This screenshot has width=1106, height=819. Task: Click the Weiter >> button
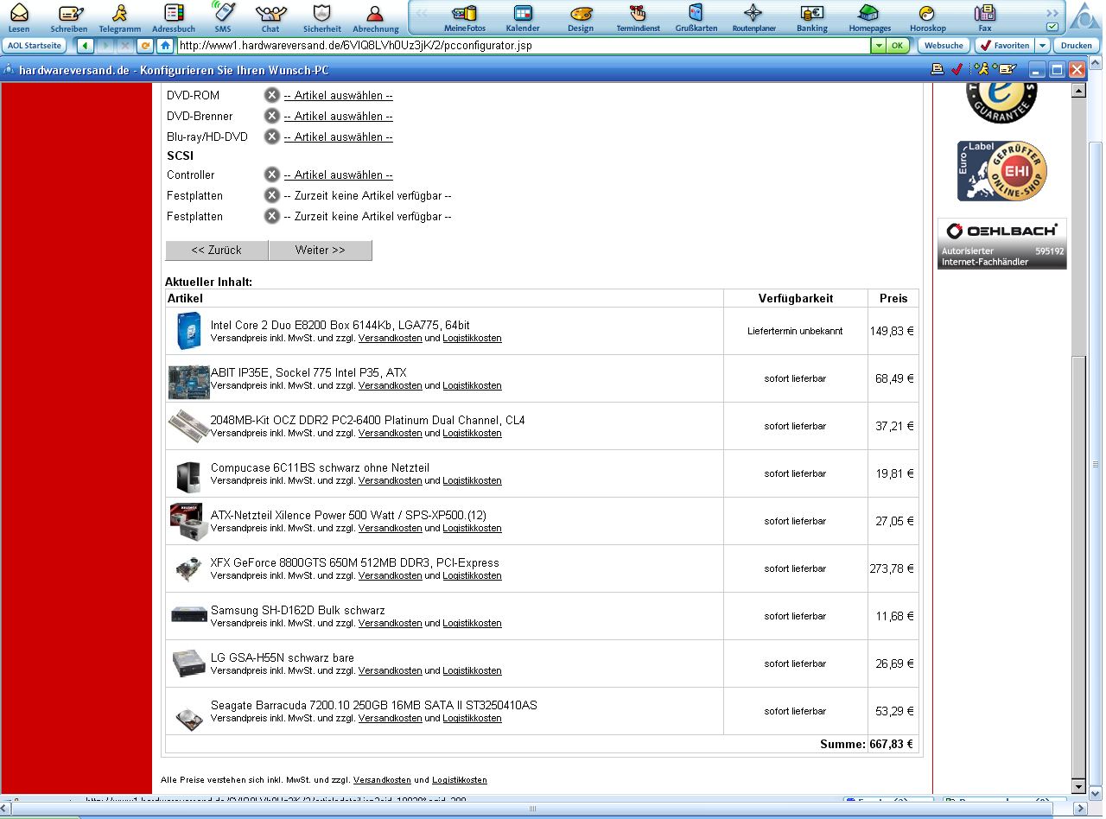pyautogui.click(x=321, y=250)
